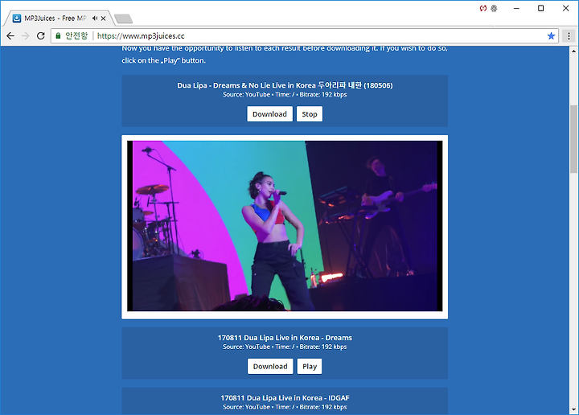Select the MP3Juices tab
The height and width of the screenshot is (415, 579).
click(55, 18)
